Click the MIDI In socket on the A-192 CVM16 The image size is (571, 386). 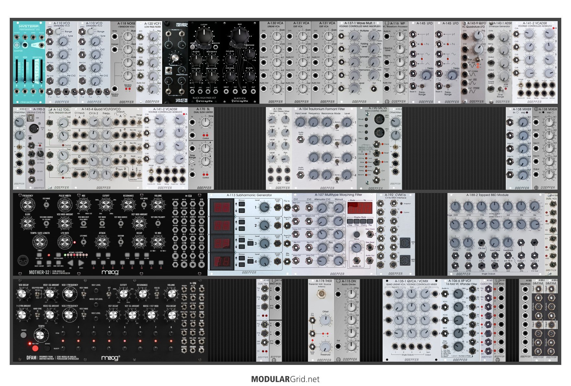tap(405, 243)
